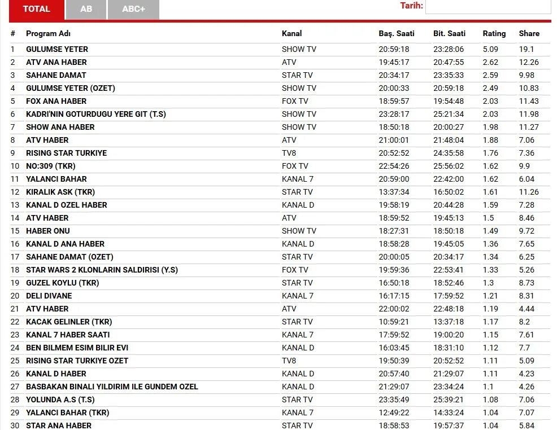Sort by the Share column header

(529, 33)
